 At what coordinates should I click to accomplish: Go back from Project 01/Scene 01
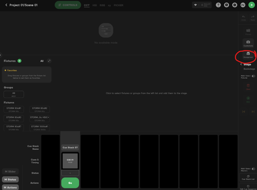point(6,5)
